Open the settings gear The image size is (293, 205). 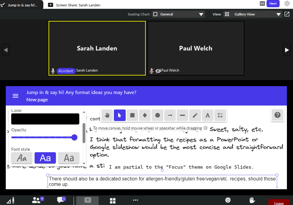click(287, 4)
